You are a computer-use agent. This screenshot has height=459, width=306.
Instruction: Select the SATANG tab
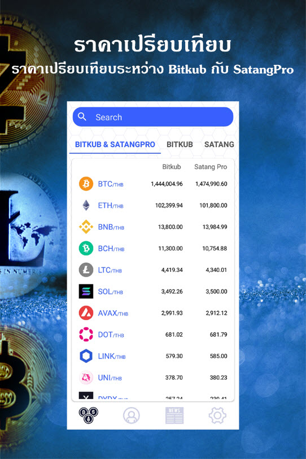coord(219,144)
